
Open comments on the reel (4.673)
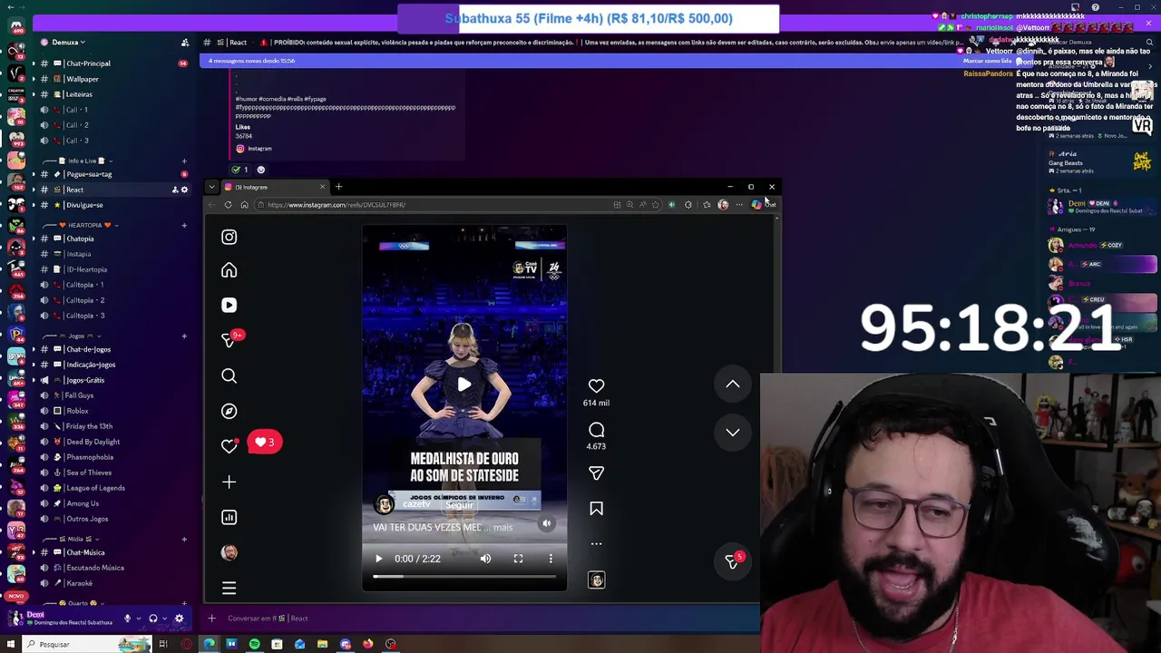[x=596, y=430]
